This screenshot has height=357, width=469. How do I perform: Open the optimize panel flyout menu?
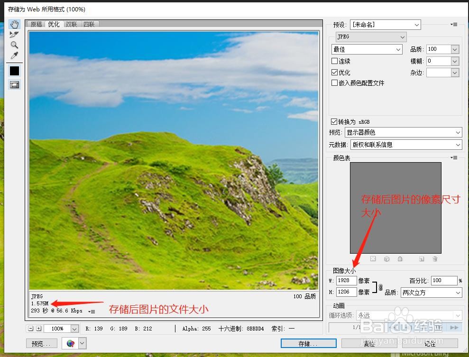tap(454, 24)
